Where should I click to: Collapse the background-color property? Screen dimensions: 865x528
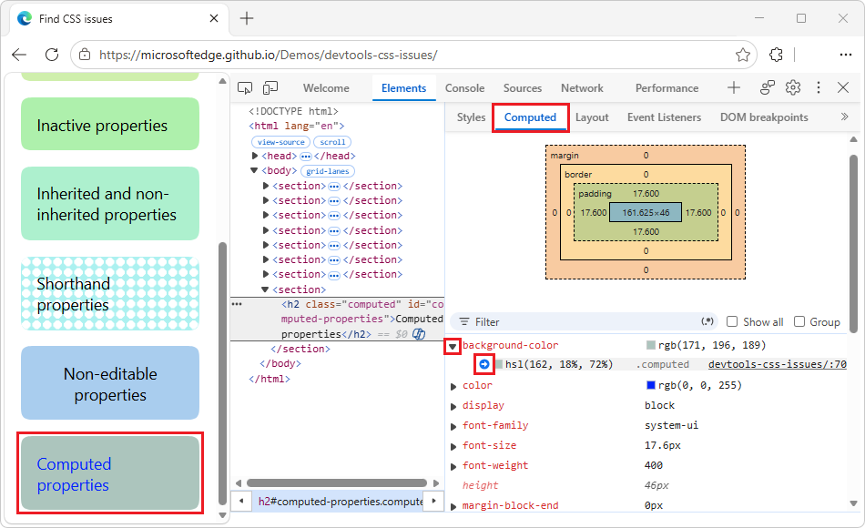pyautogui.click(x=453, y=347)
